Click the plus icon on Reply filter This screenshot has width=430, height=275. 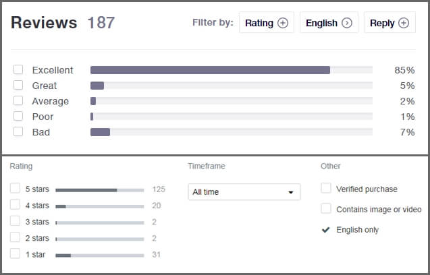404,23
